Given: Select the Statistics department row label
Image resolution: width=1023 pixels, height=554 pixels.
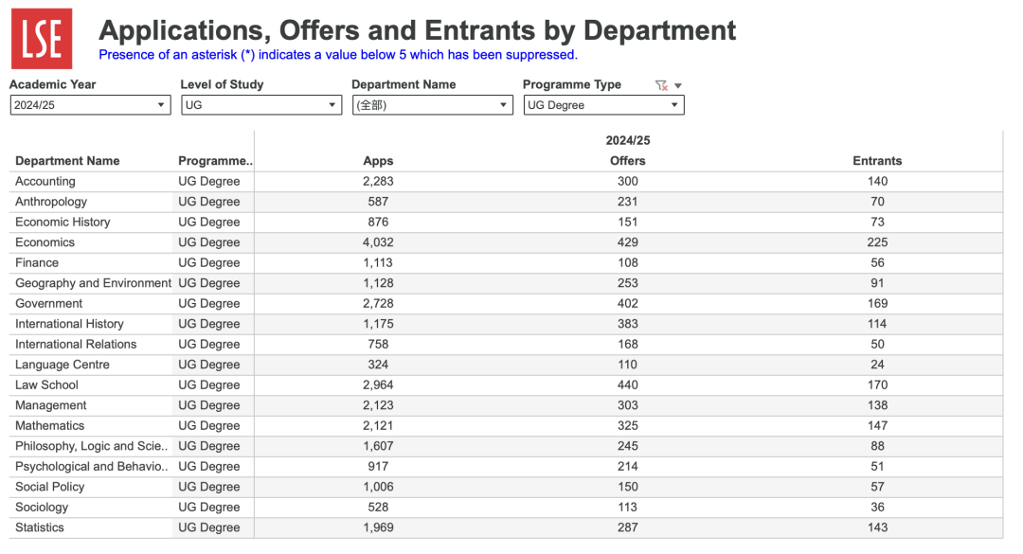Looking at the screenshot, I should (x=39, y=527).
